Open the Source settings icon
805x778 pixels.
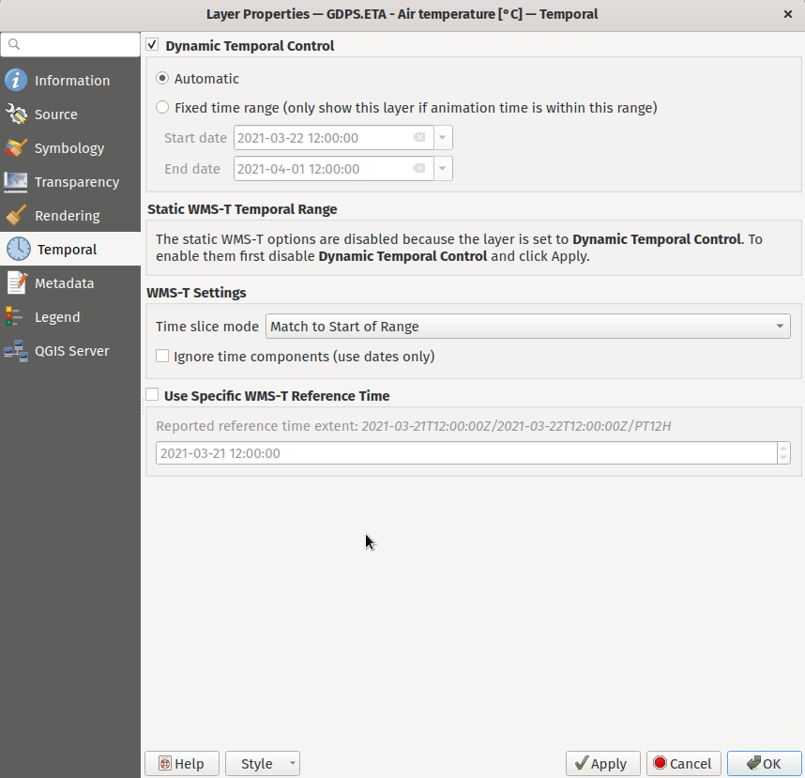click(16, 114)
